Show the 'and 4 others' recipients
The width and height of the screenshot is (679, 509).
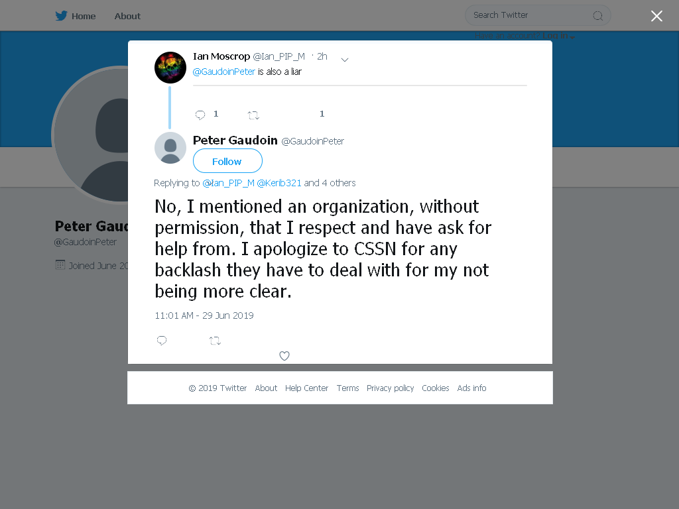coord(330,183)
